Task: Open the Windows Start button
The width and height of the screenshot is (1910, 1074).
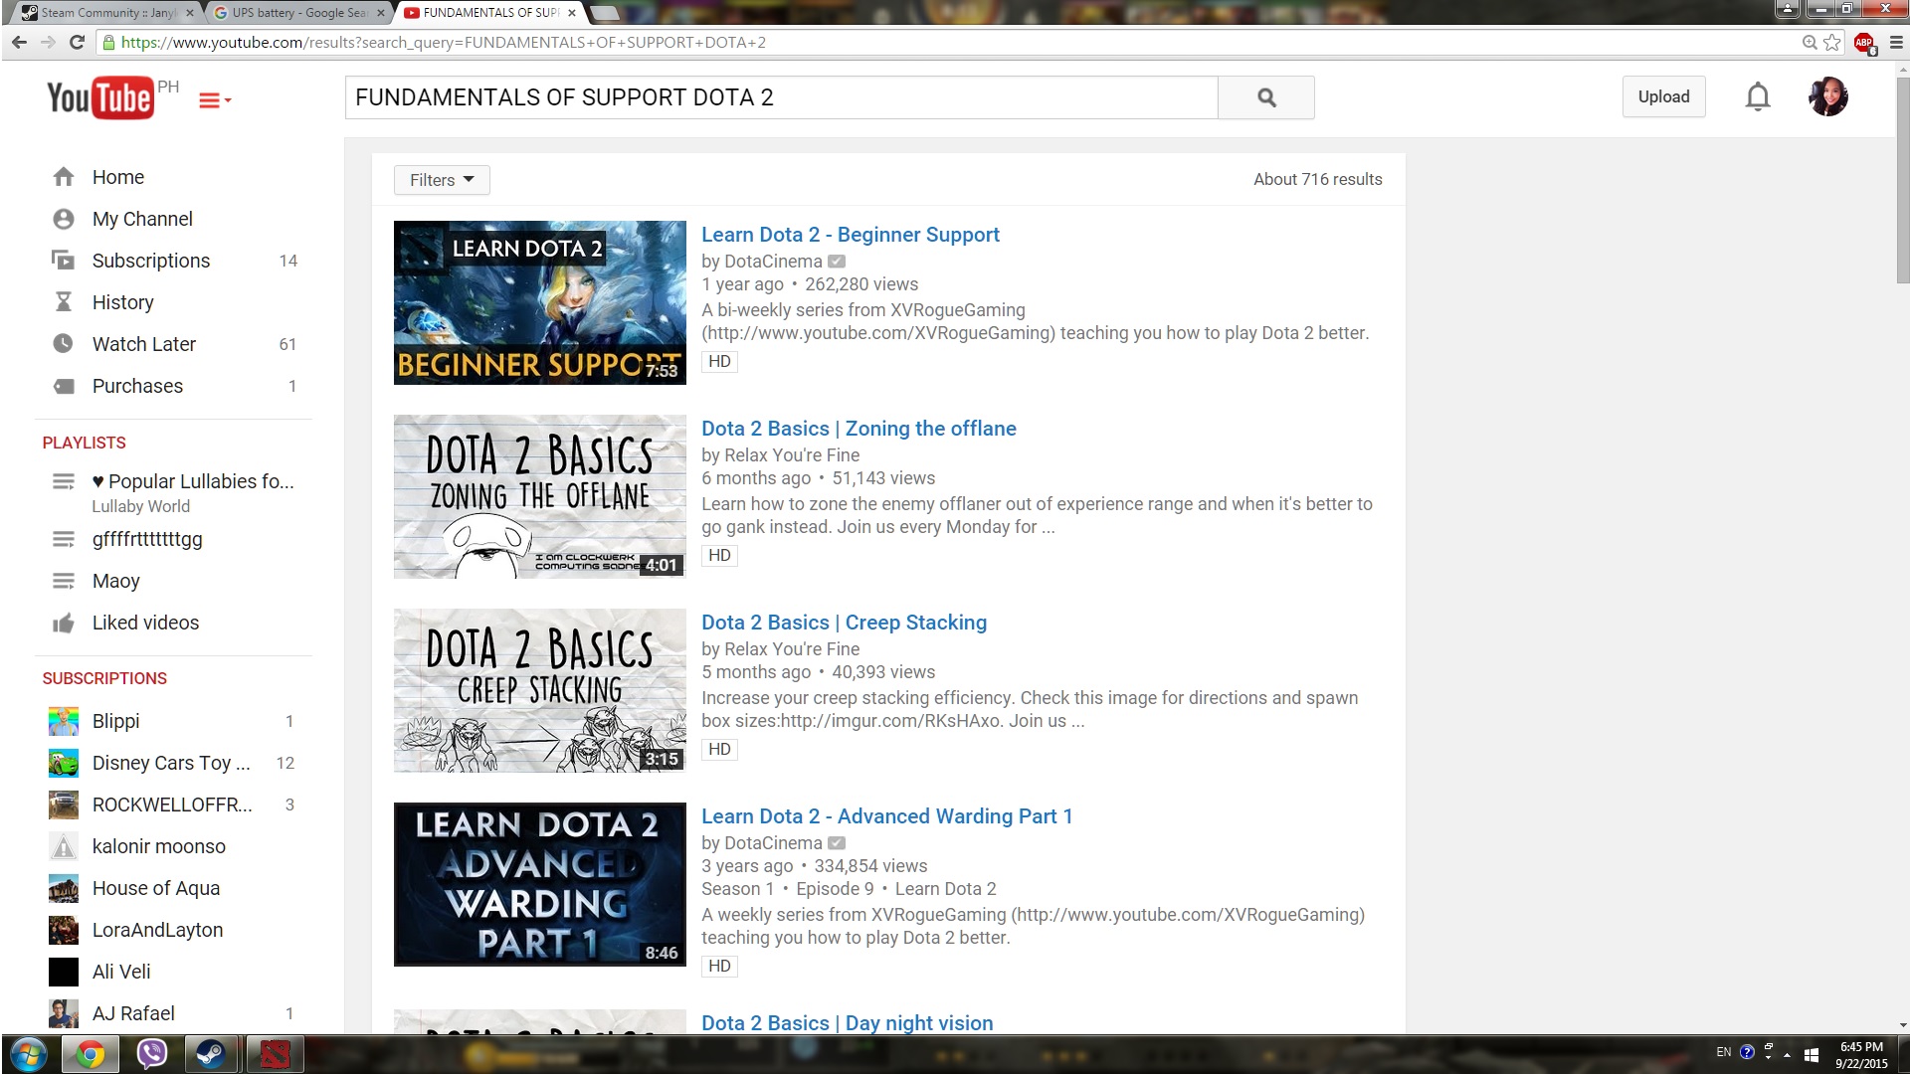Action: [x=28, y=1053]
